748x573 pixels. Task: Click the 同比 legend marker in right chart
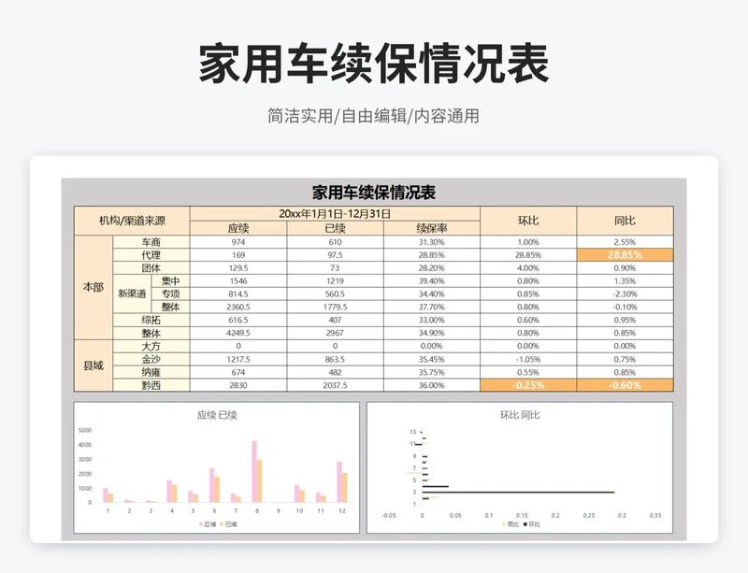(x=504, y=524)
